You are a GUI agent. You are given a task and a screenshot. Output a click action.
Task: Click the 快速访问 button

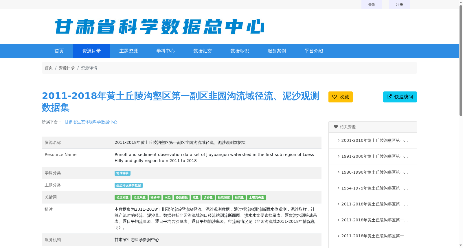[x=400, y=97]
